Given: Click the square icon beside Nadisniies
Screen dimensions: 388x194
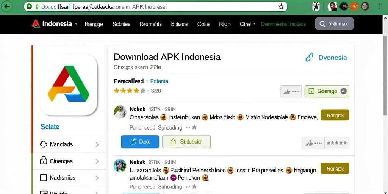Looking at the screenshot, I should tap(44, 178).
